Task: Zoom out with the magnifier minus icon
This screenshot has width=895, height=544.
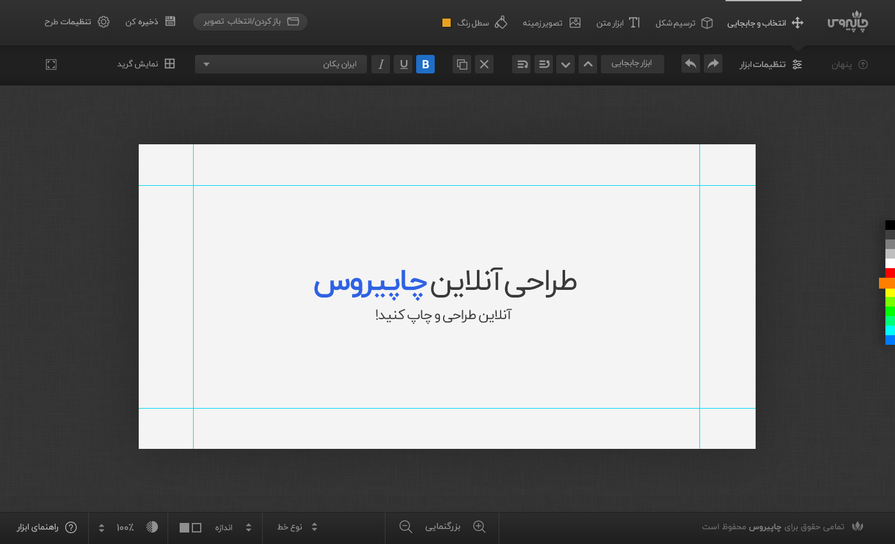Action: click(406, 527)
